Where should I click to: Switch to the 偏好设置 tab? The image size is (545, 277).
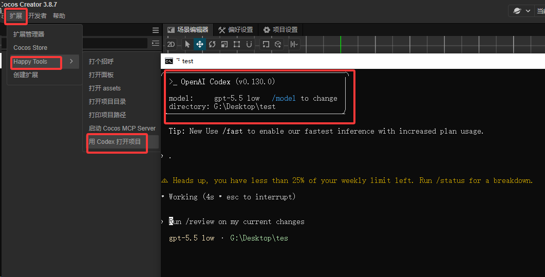[x=236, y=30]
